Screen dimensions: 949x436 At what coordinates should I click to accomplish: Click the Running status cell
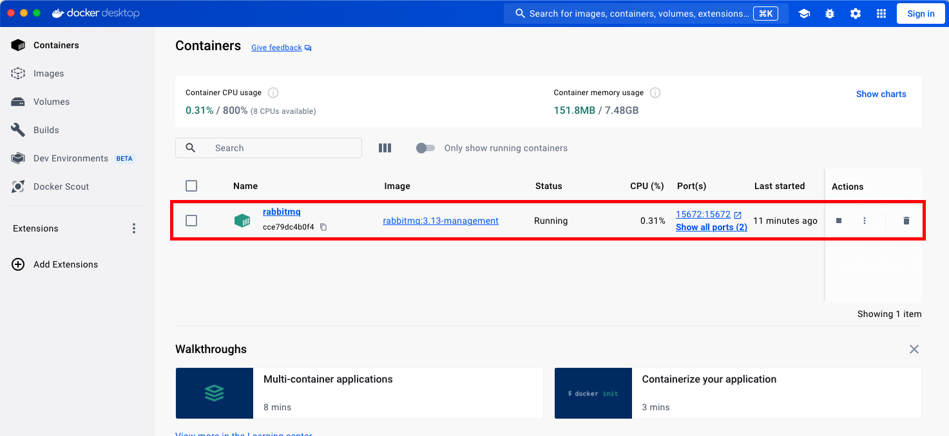pos(551,221)
